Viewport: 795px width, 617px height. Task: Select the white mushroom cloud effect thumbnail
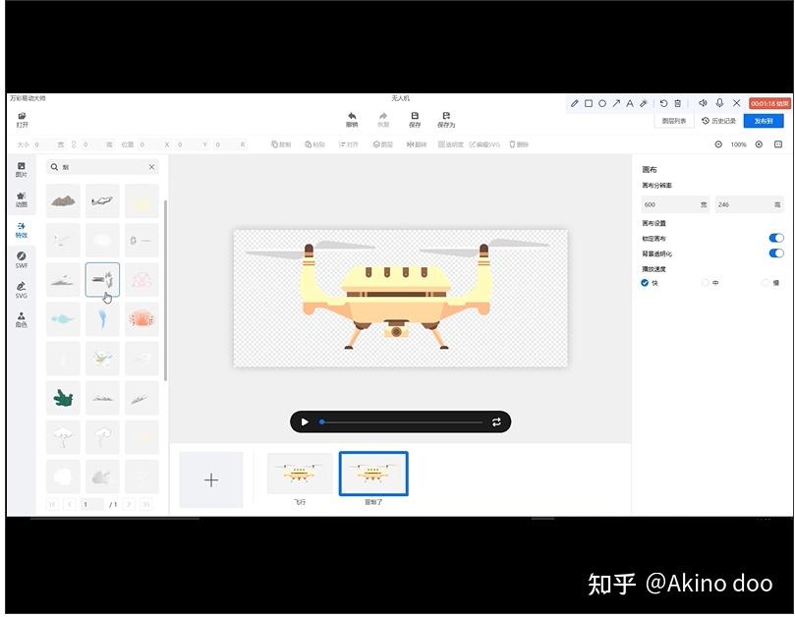click(x=63, y=437)
